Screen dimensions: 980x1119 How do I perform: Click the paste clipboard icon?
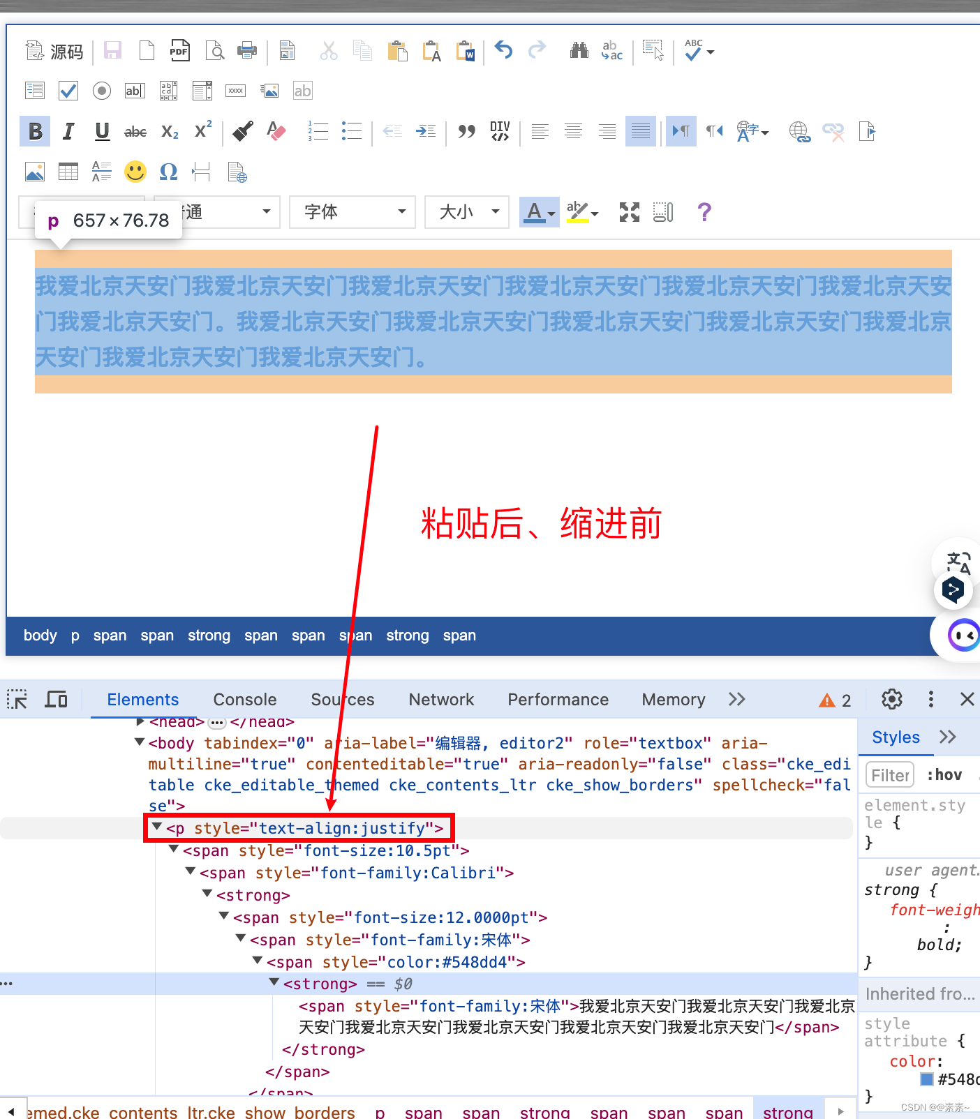[397, 51]
